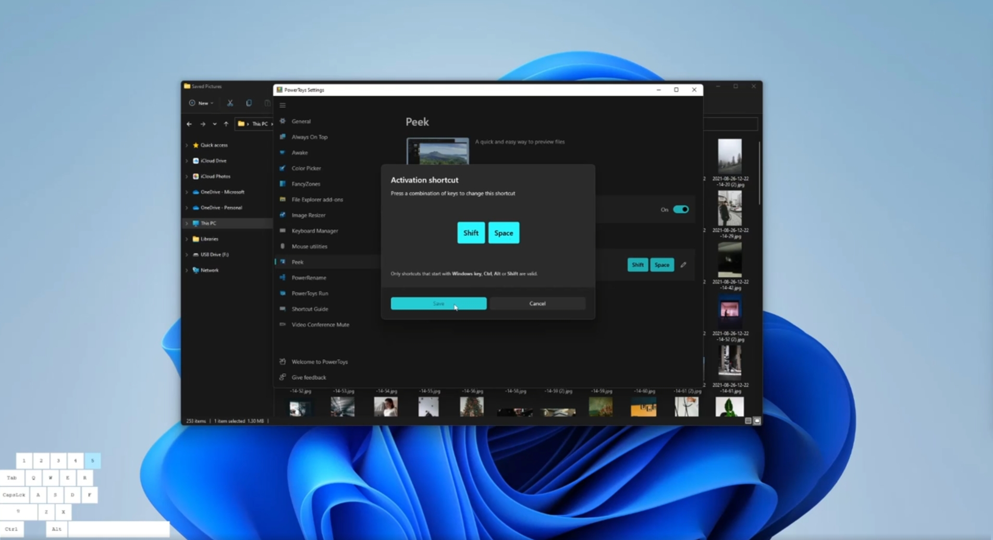
Task: Click the Save button in Activation shortcut dialog
Action: point(438,303)
